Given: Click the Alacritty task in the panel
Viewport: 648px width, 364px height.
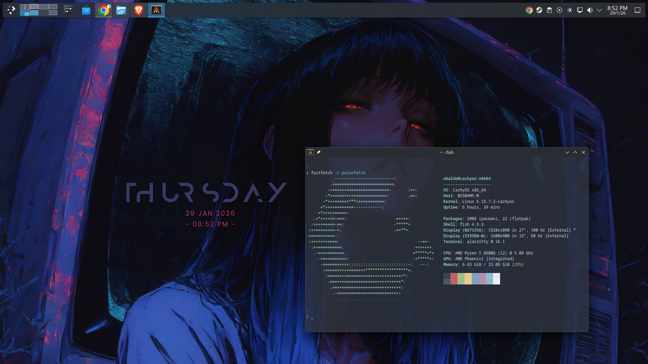Looking at the screenshot, I should coord(156,10).
